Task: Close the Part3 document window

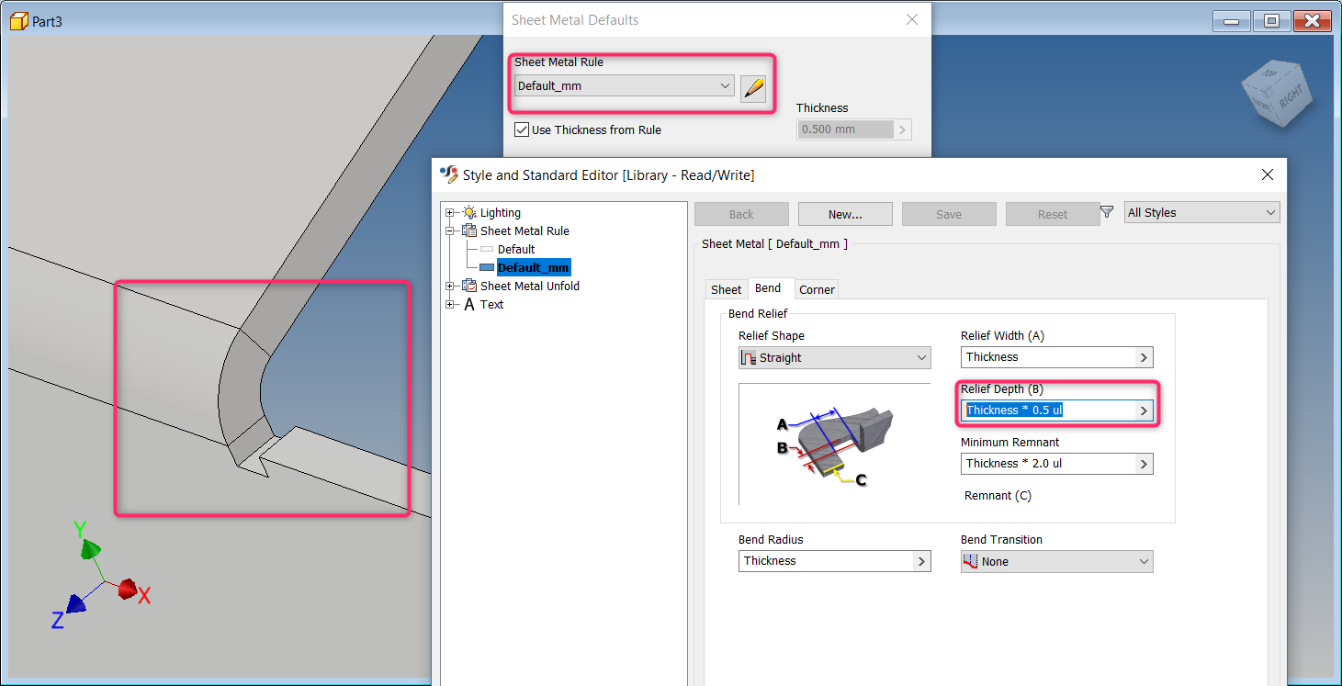Action: 1313,21
